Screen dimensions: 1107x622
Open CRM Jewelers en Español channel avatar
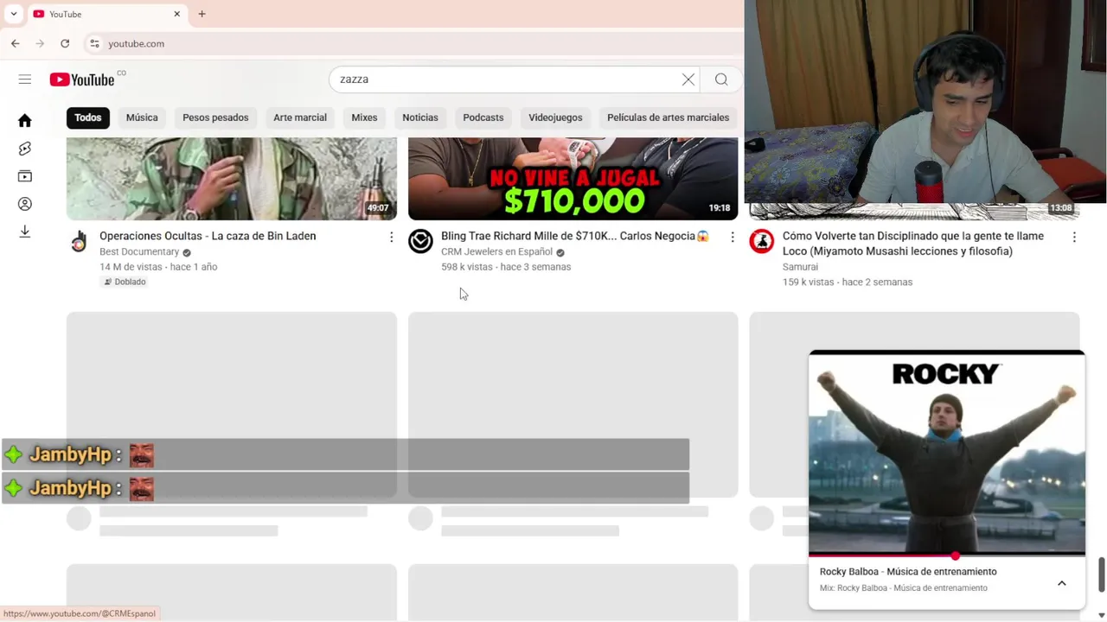click(x=420, y=241)
